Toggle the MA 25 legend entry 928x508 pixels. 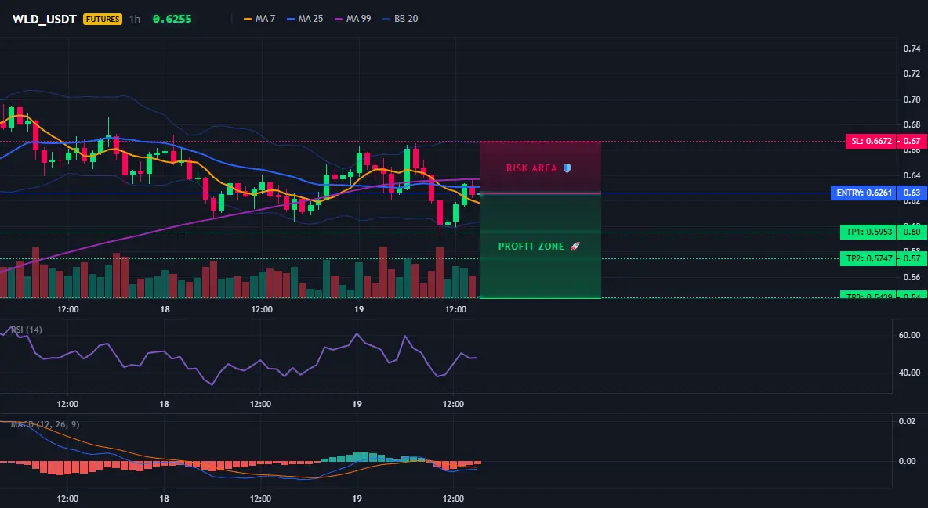306,19
